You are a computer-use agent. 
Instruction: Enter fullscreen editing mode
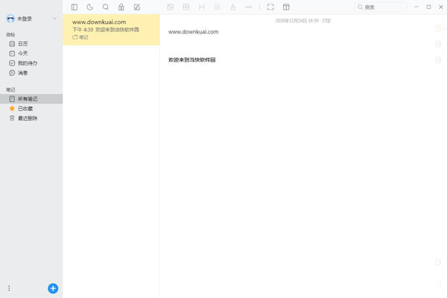click(270, 7)
